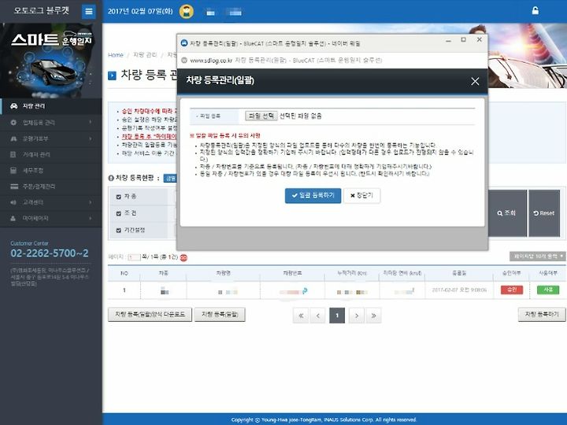Viewport: 567px width, 425px height.
Task: Go to the first page of results
Action: coord(301,316)
